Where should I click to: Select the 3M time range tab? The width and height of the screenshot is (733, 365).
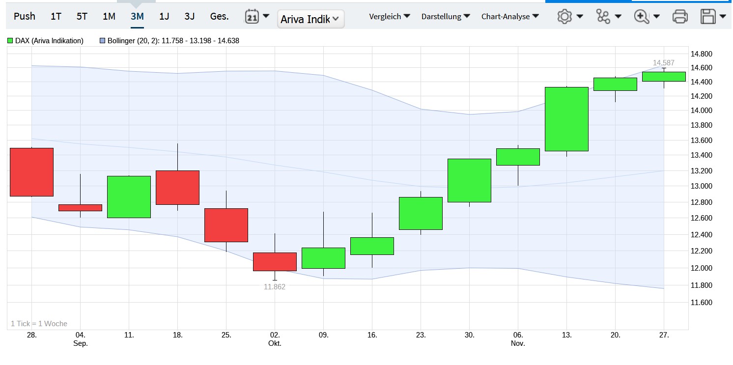[x=137, y=16]
